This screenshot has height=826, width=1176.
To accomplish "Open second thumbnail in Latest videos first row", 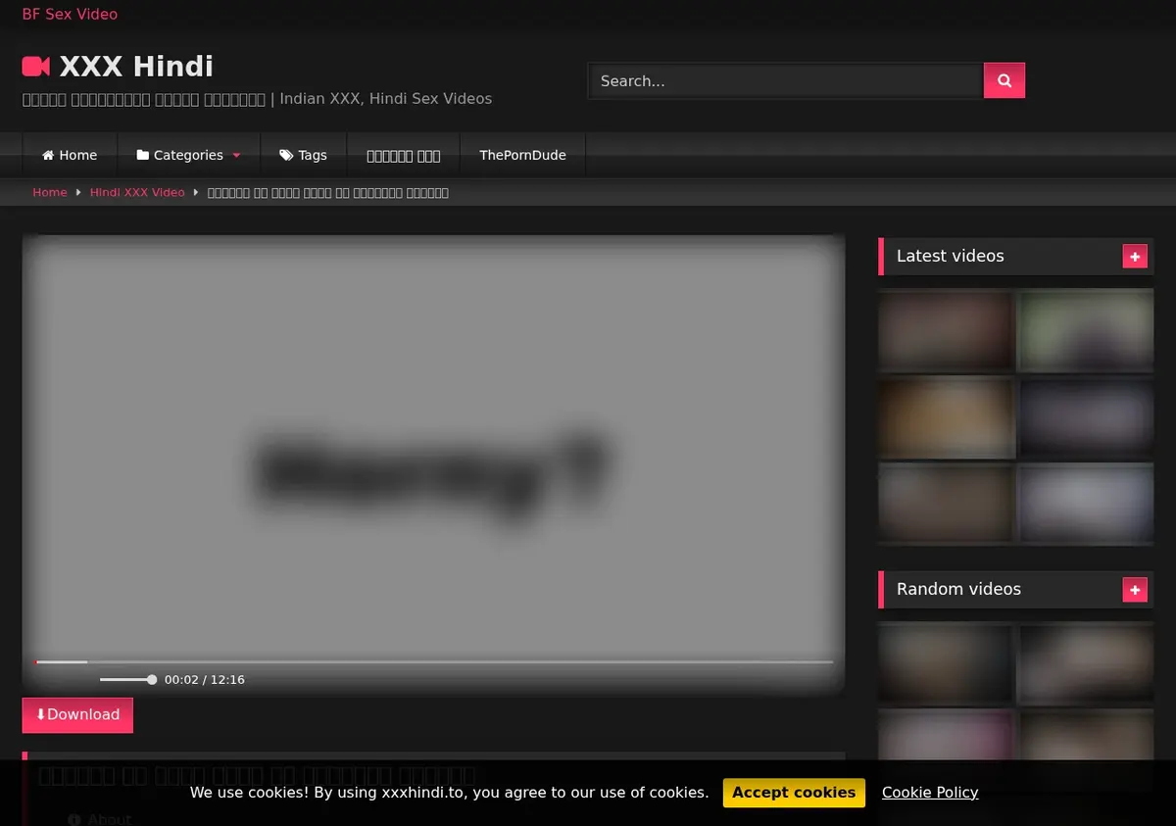I will click(x=1086, y=330).
